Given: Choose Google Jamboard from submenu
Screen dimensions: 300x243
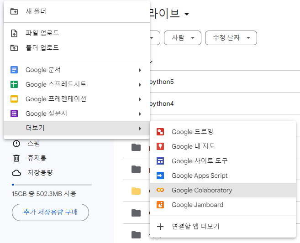Looking at the screenshot, I should pyautogui.click(x=223, y=205).
